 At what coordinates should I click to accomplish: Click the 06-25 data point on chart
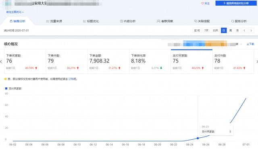[x=198, y=138]
